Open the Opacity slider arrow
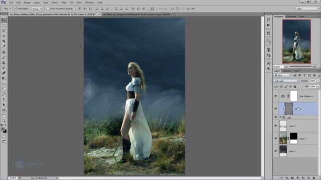The image size is (321, 180). [x=318, y=81]
